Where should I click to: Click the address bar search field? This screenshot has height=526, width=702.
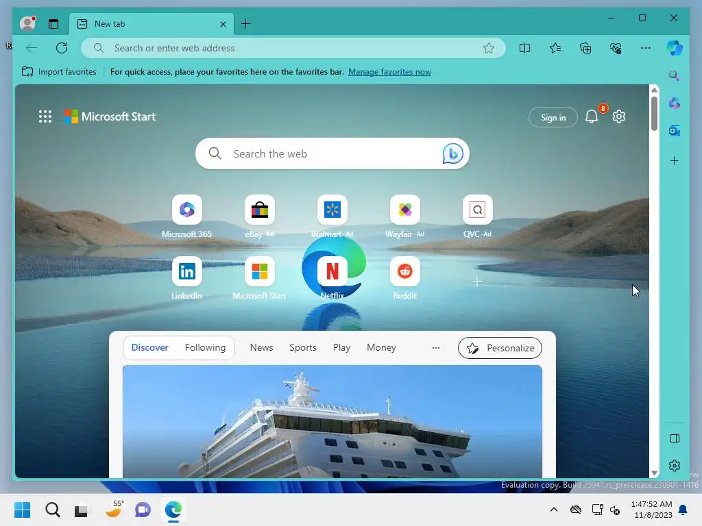tap(293, 48)
